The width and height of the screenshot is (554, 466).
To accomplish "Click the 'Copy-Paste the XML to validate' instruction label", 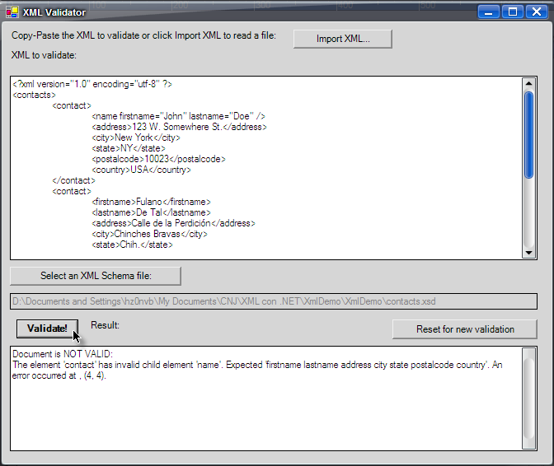I will pos(143,35).
